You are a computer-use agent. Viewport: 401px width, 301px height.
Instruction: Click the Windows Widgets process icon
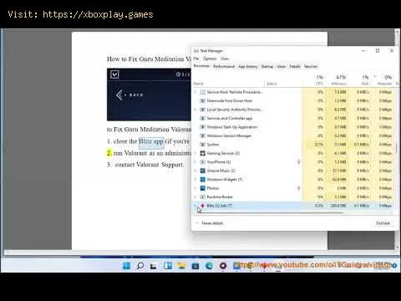pos(203,180)
